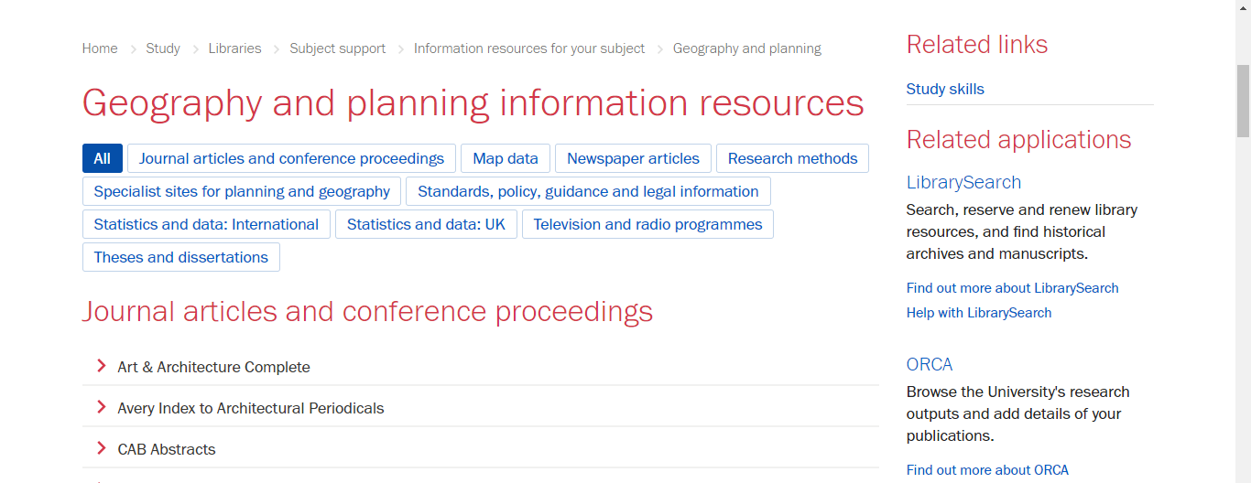Expand the Art & Architecture Complete chevron
1251x483 pixels.
[101, 366]
